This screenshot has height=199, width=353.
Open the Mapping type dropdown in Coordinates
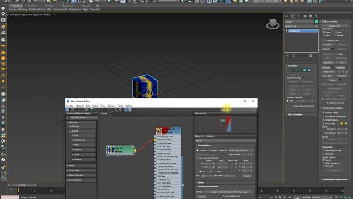(x=240, y=150)
